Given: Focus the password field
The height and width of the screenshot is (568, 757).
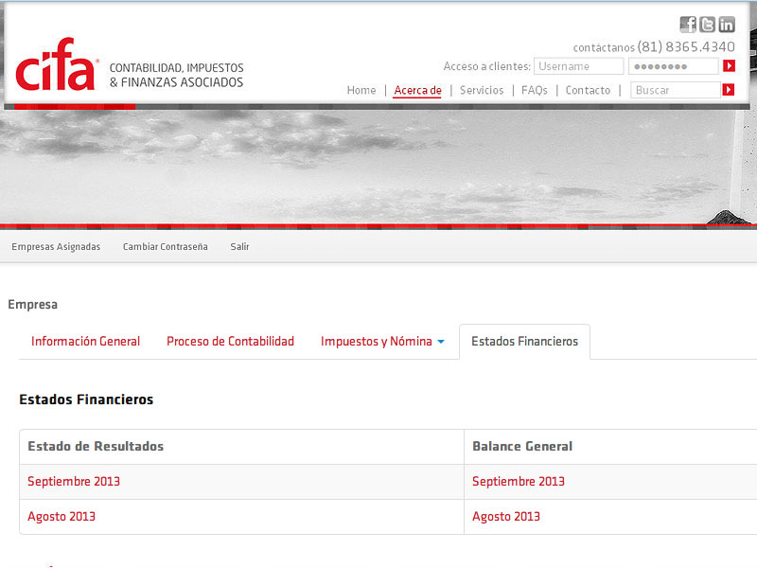Looking at the screenshot, I should point(673,66).
